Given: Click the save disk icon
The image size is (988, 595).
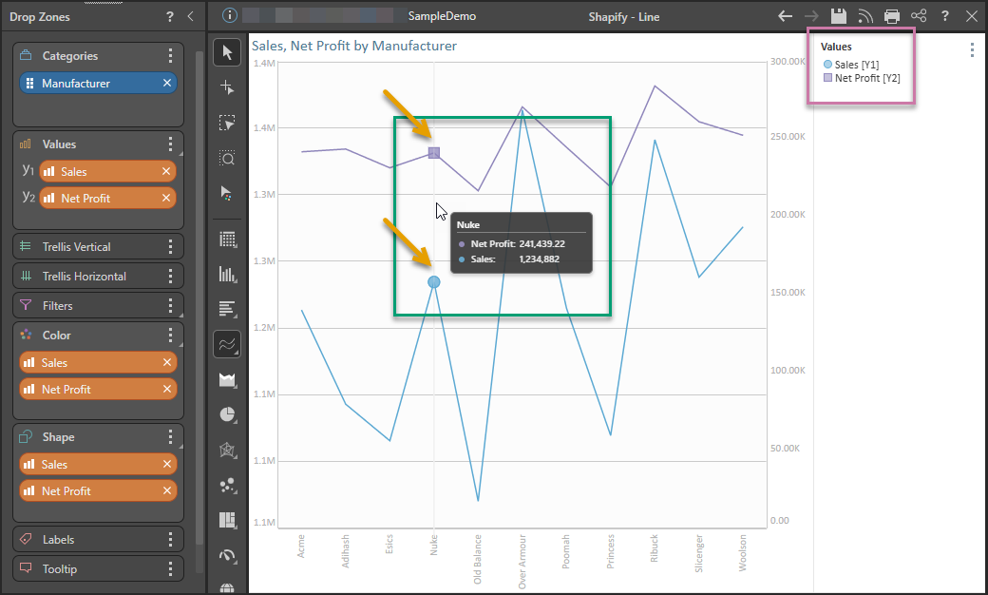Looking at the screenshot, I should click(x=838, y=16).
